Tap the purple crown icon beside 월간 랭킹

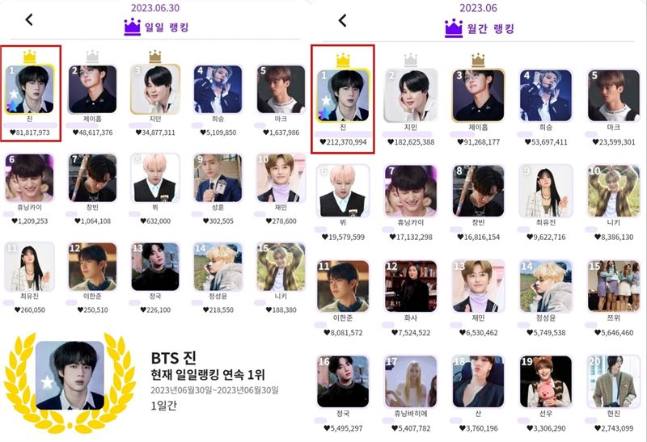click(454, 28)
